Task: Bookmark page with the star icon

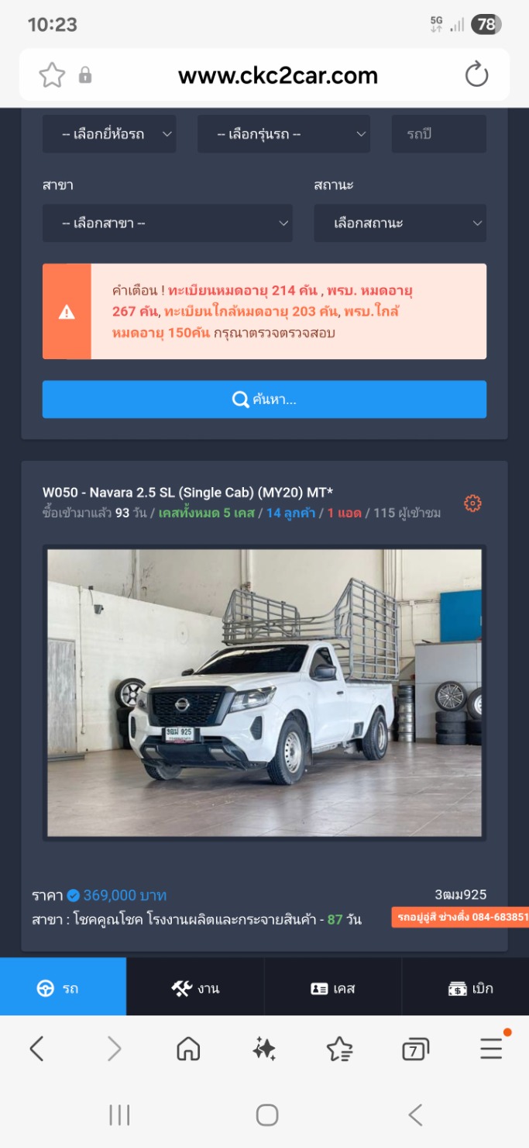Action: (52, 75)
